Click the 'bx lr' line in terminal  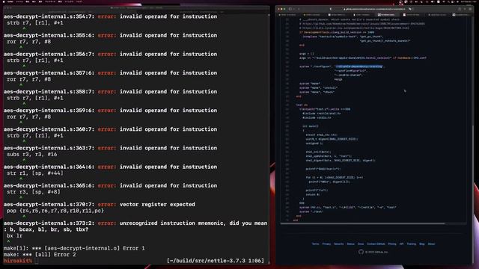14,235
